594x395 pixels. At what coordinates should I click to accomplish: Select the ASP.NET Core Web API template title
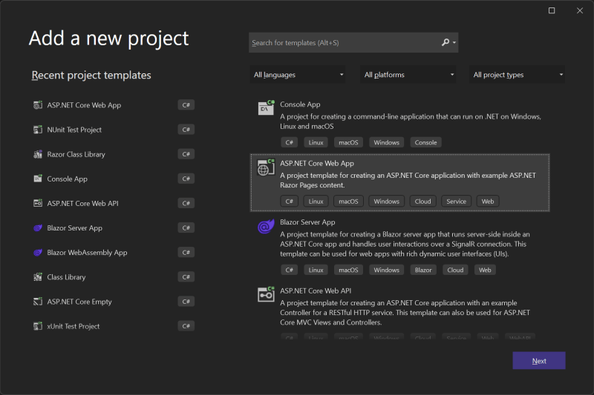[316, 291]
